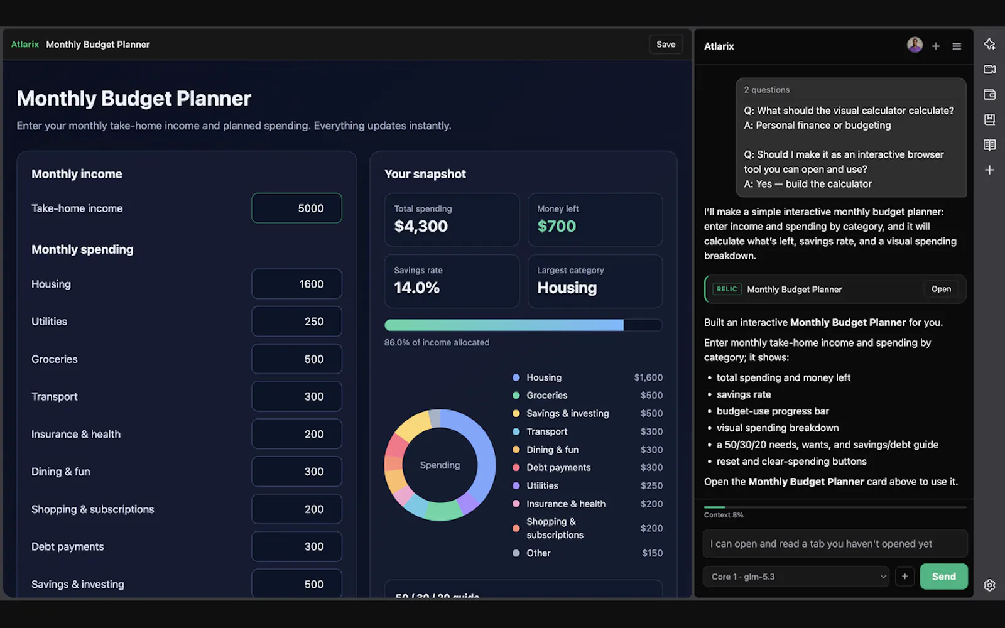
Task: Click the 'budget-use progress bar' bullet
Action: (773, 411)
